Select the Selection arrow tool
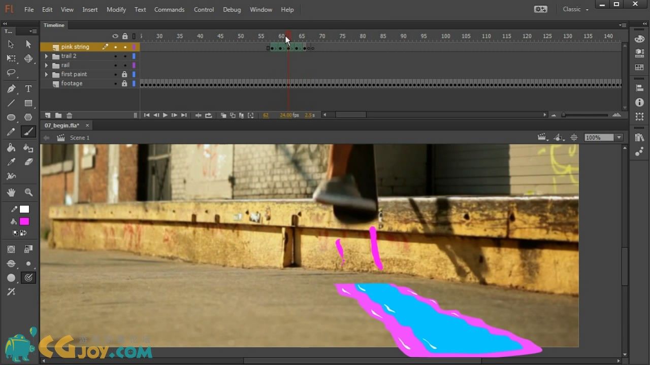Screen dimensions: 650x365 tap(11, 44)
